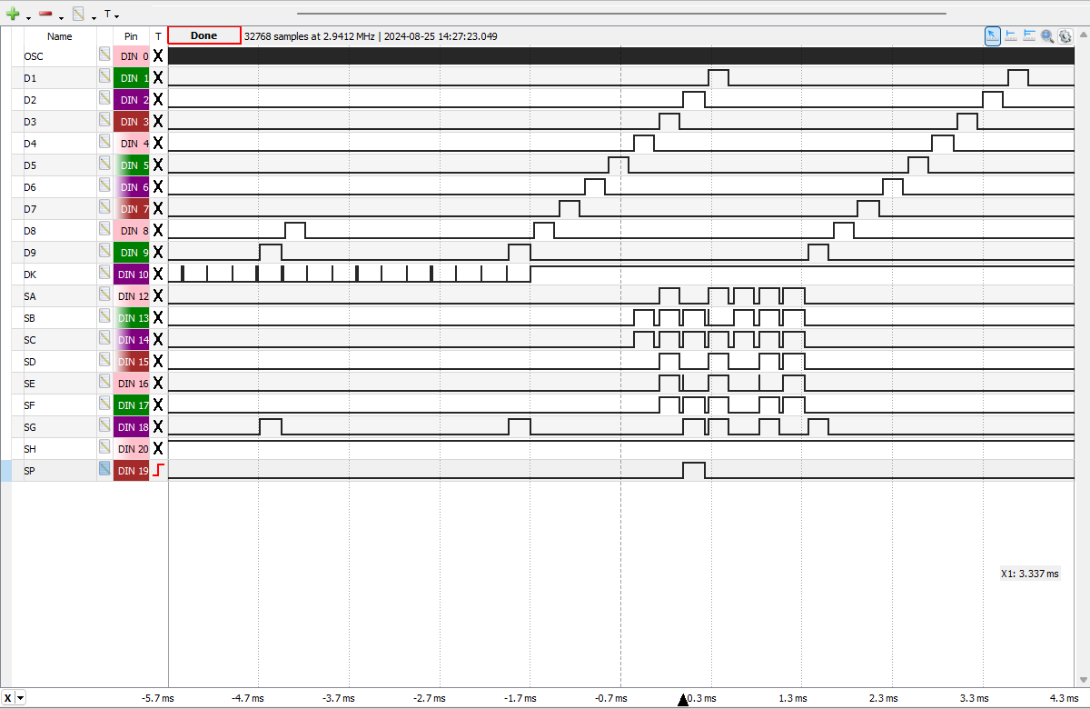Screen dimensions: 1090x709
Task: Click the Pin column header
Action: (131, 36)
